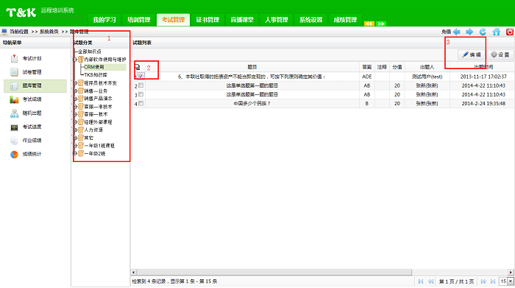Select CRM使用 tree item
The height and width of the screenshot is (288, 515).
[x=94, y=67]
